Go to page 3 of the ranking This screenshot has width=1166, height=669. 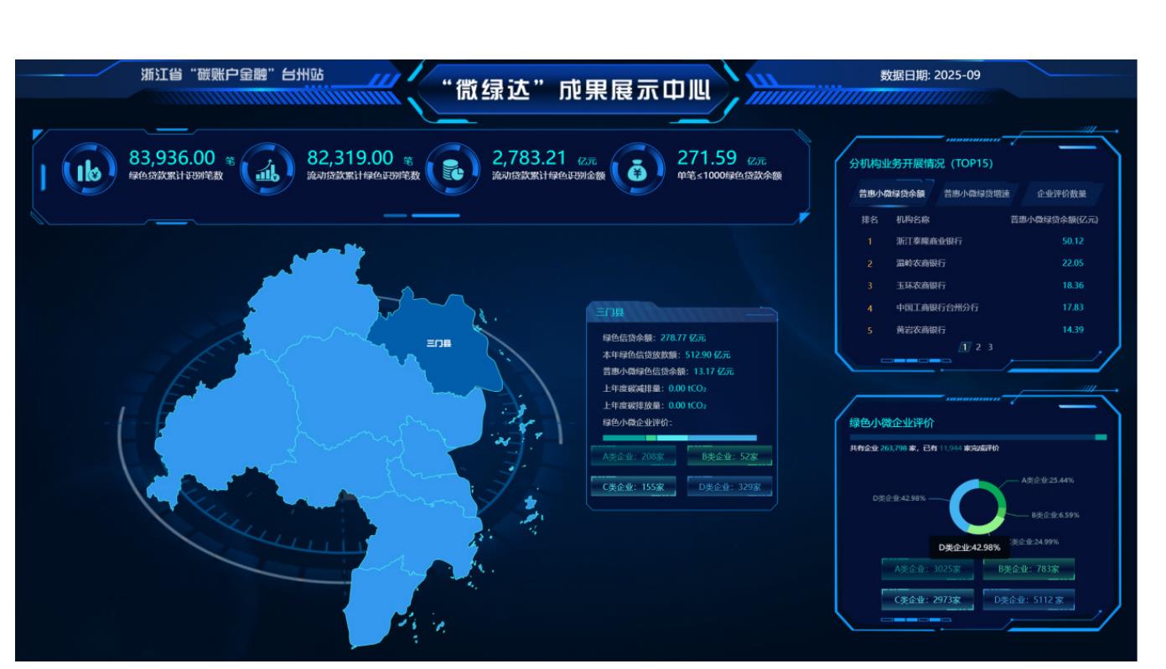point(989,347)
